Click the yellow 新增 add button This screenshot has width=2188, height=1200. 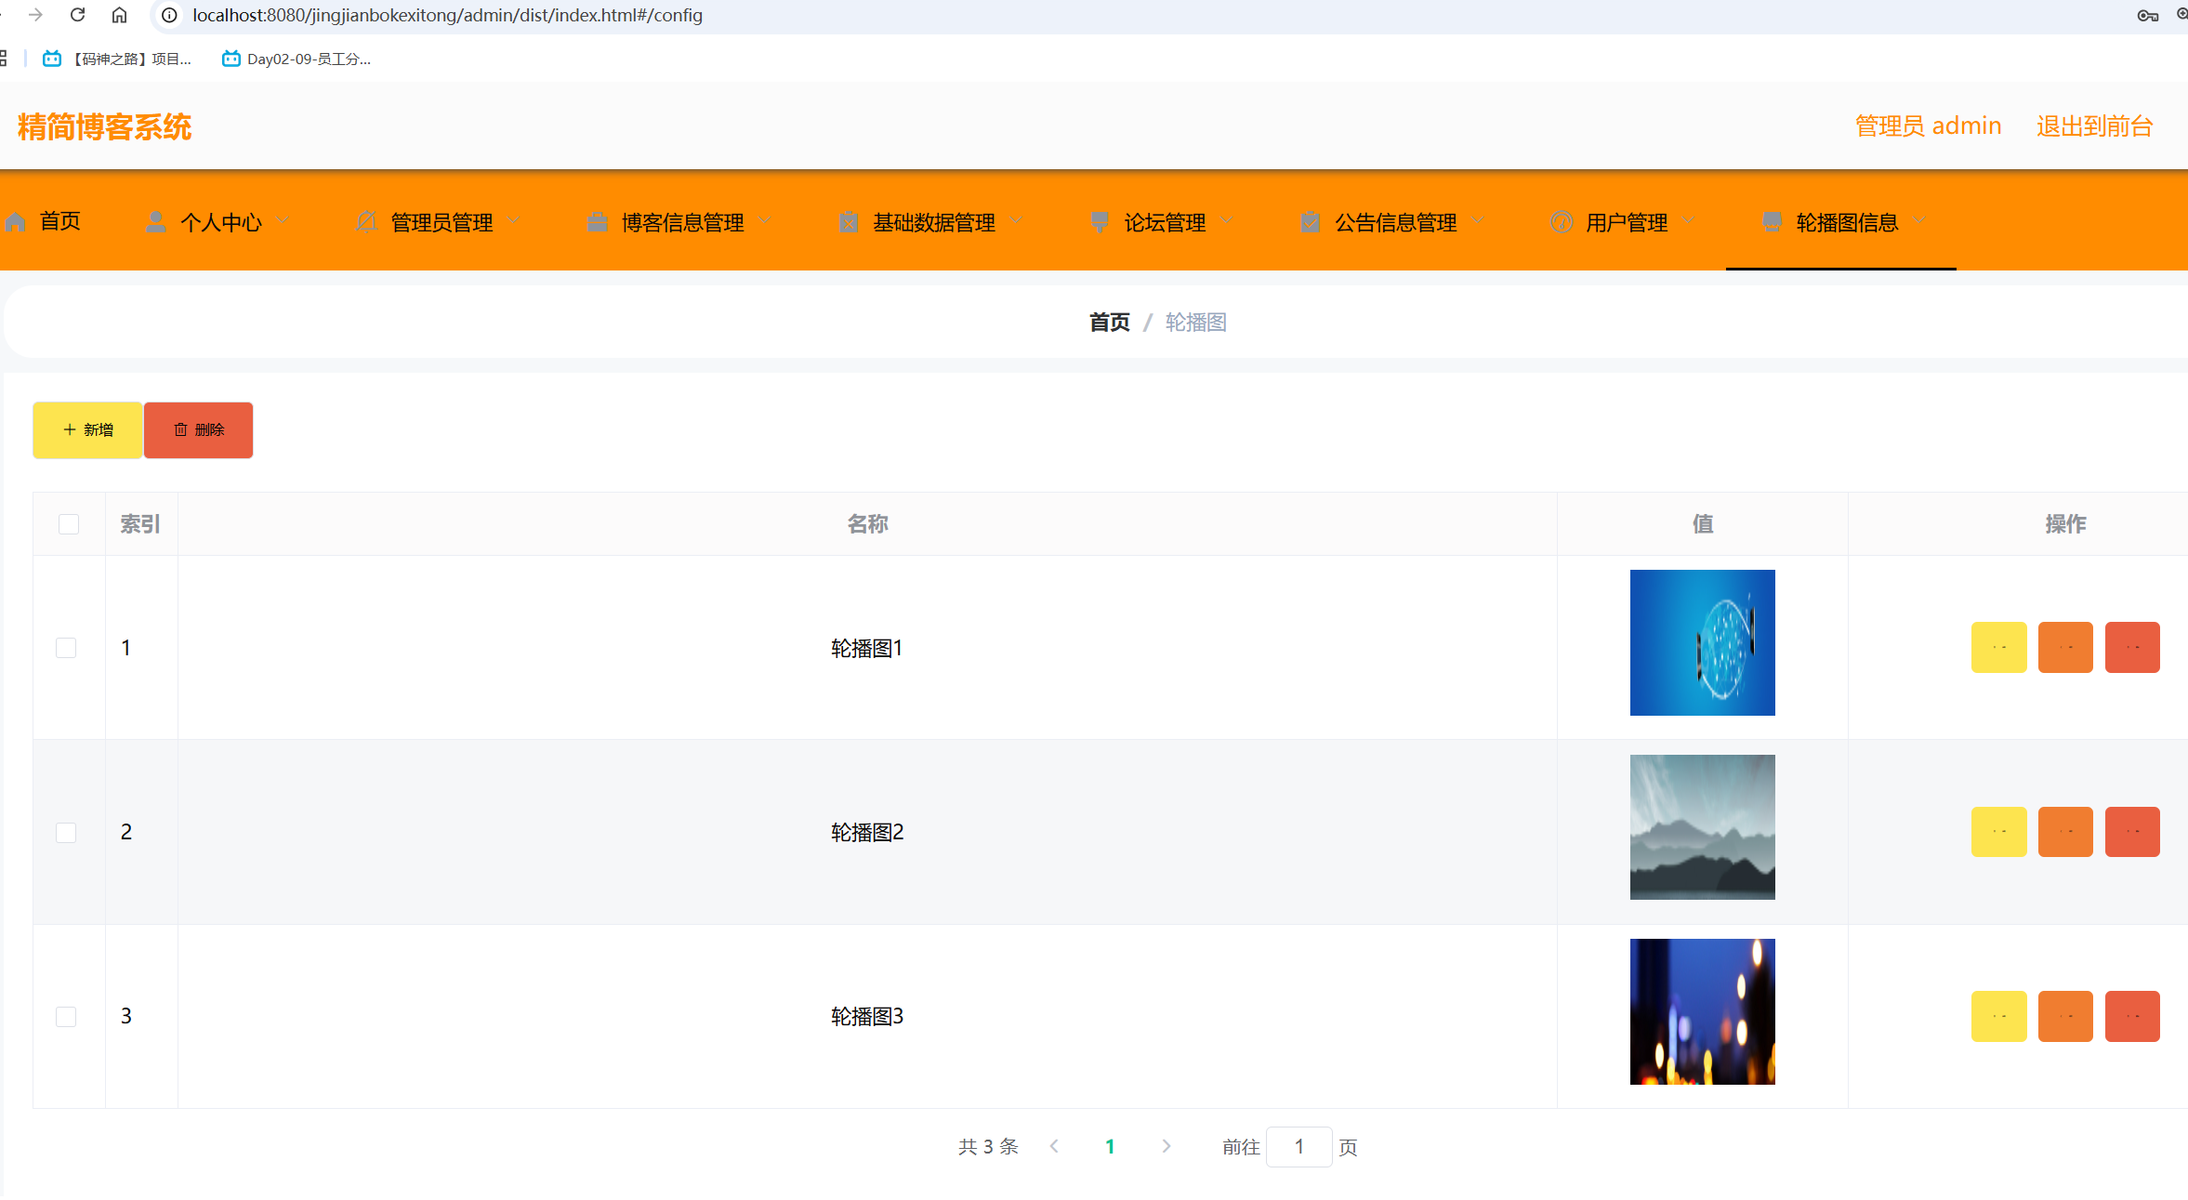click(x=87, y=429)
